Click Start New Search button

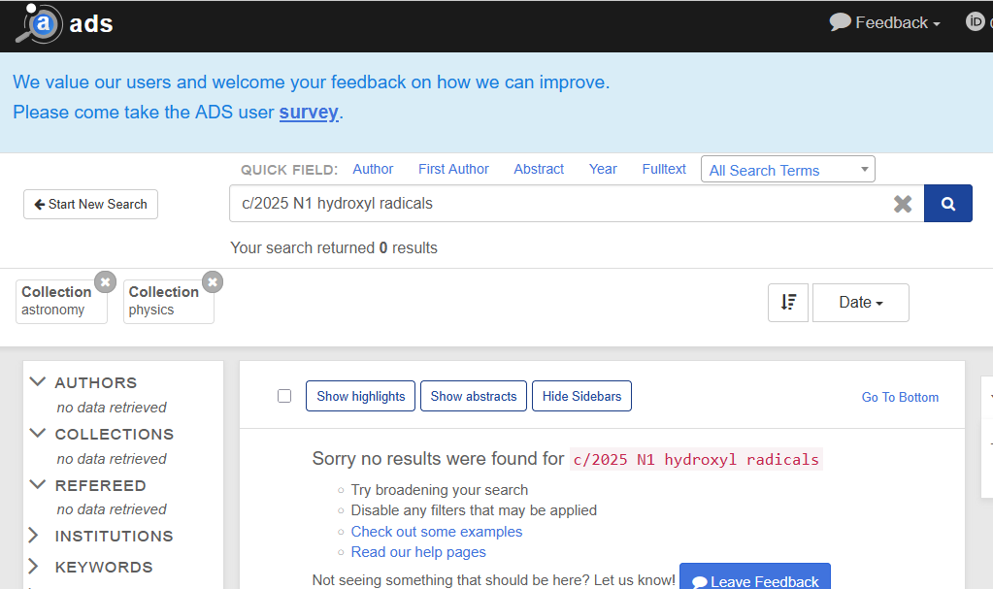[x=90, y=204]
